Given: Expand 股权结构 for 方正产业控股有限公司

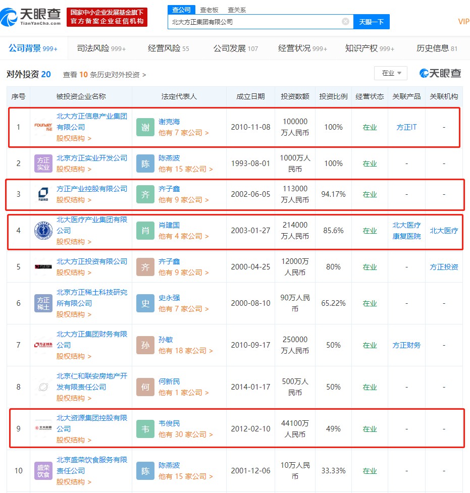Looking at the screenshot, I should coord(74,200).
